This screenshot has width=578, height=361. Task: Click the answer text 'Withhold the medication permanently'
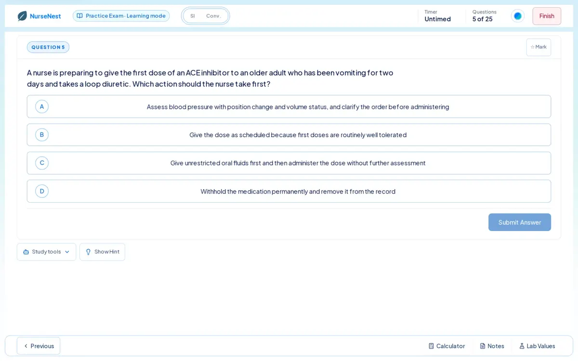coord(254,192)
